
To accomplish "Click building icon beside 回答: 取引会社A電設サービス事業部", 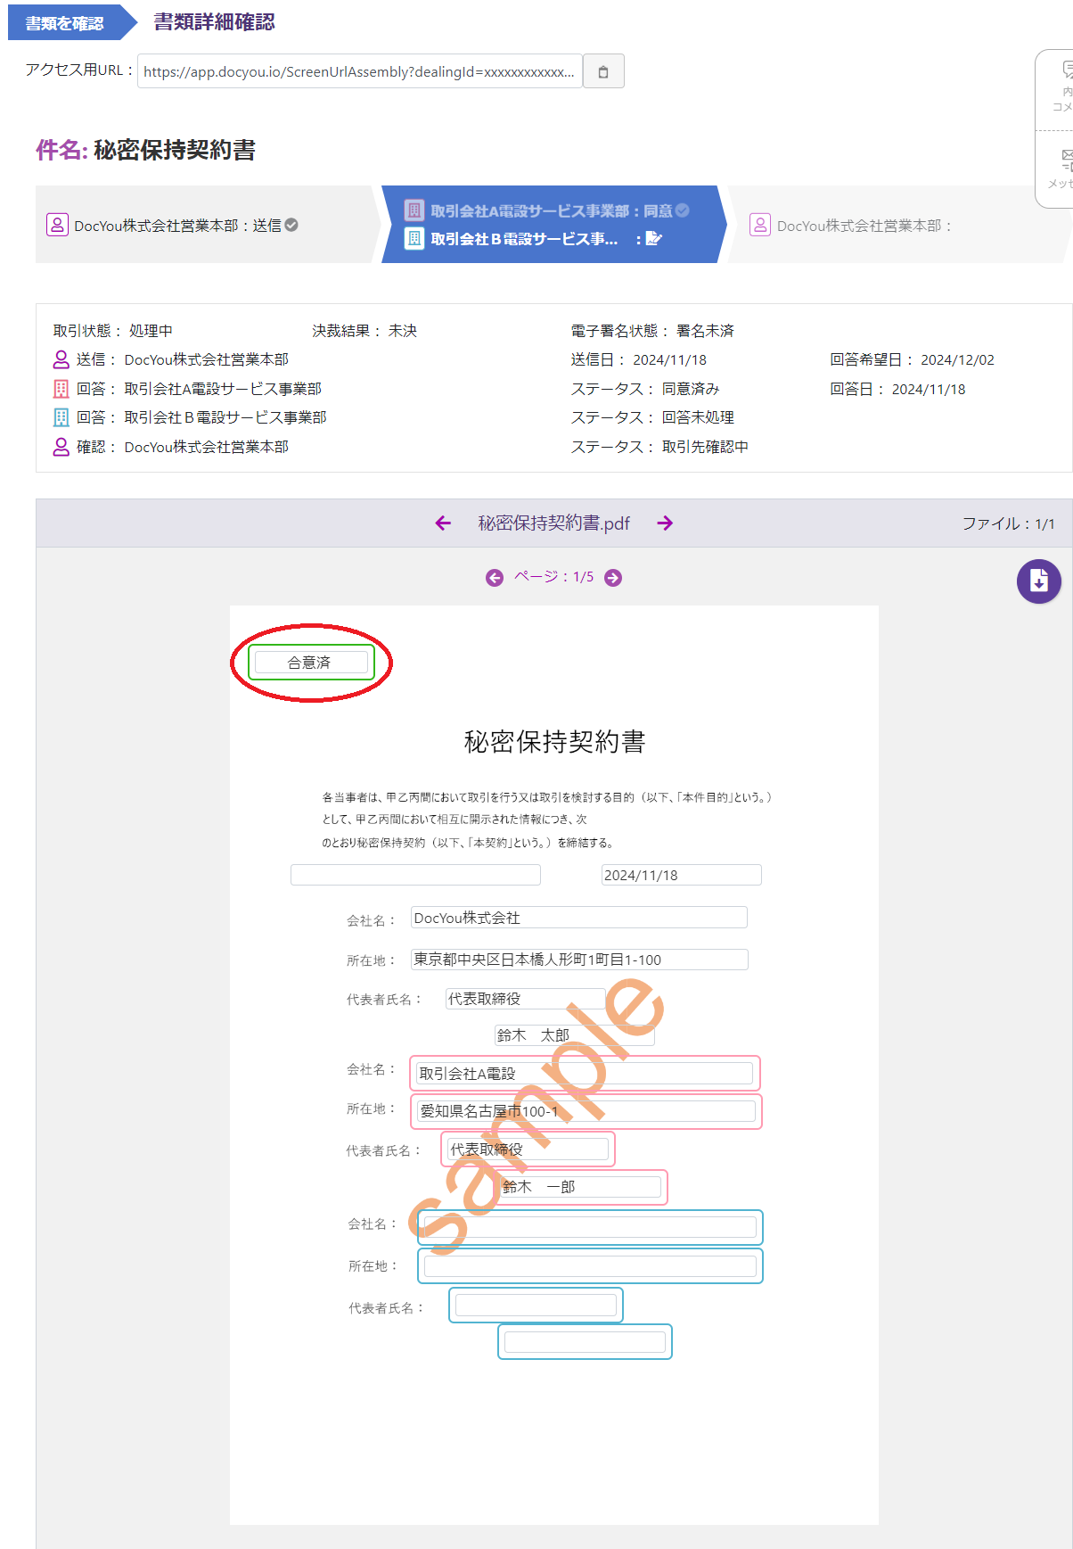I will (x=61, y=389).
